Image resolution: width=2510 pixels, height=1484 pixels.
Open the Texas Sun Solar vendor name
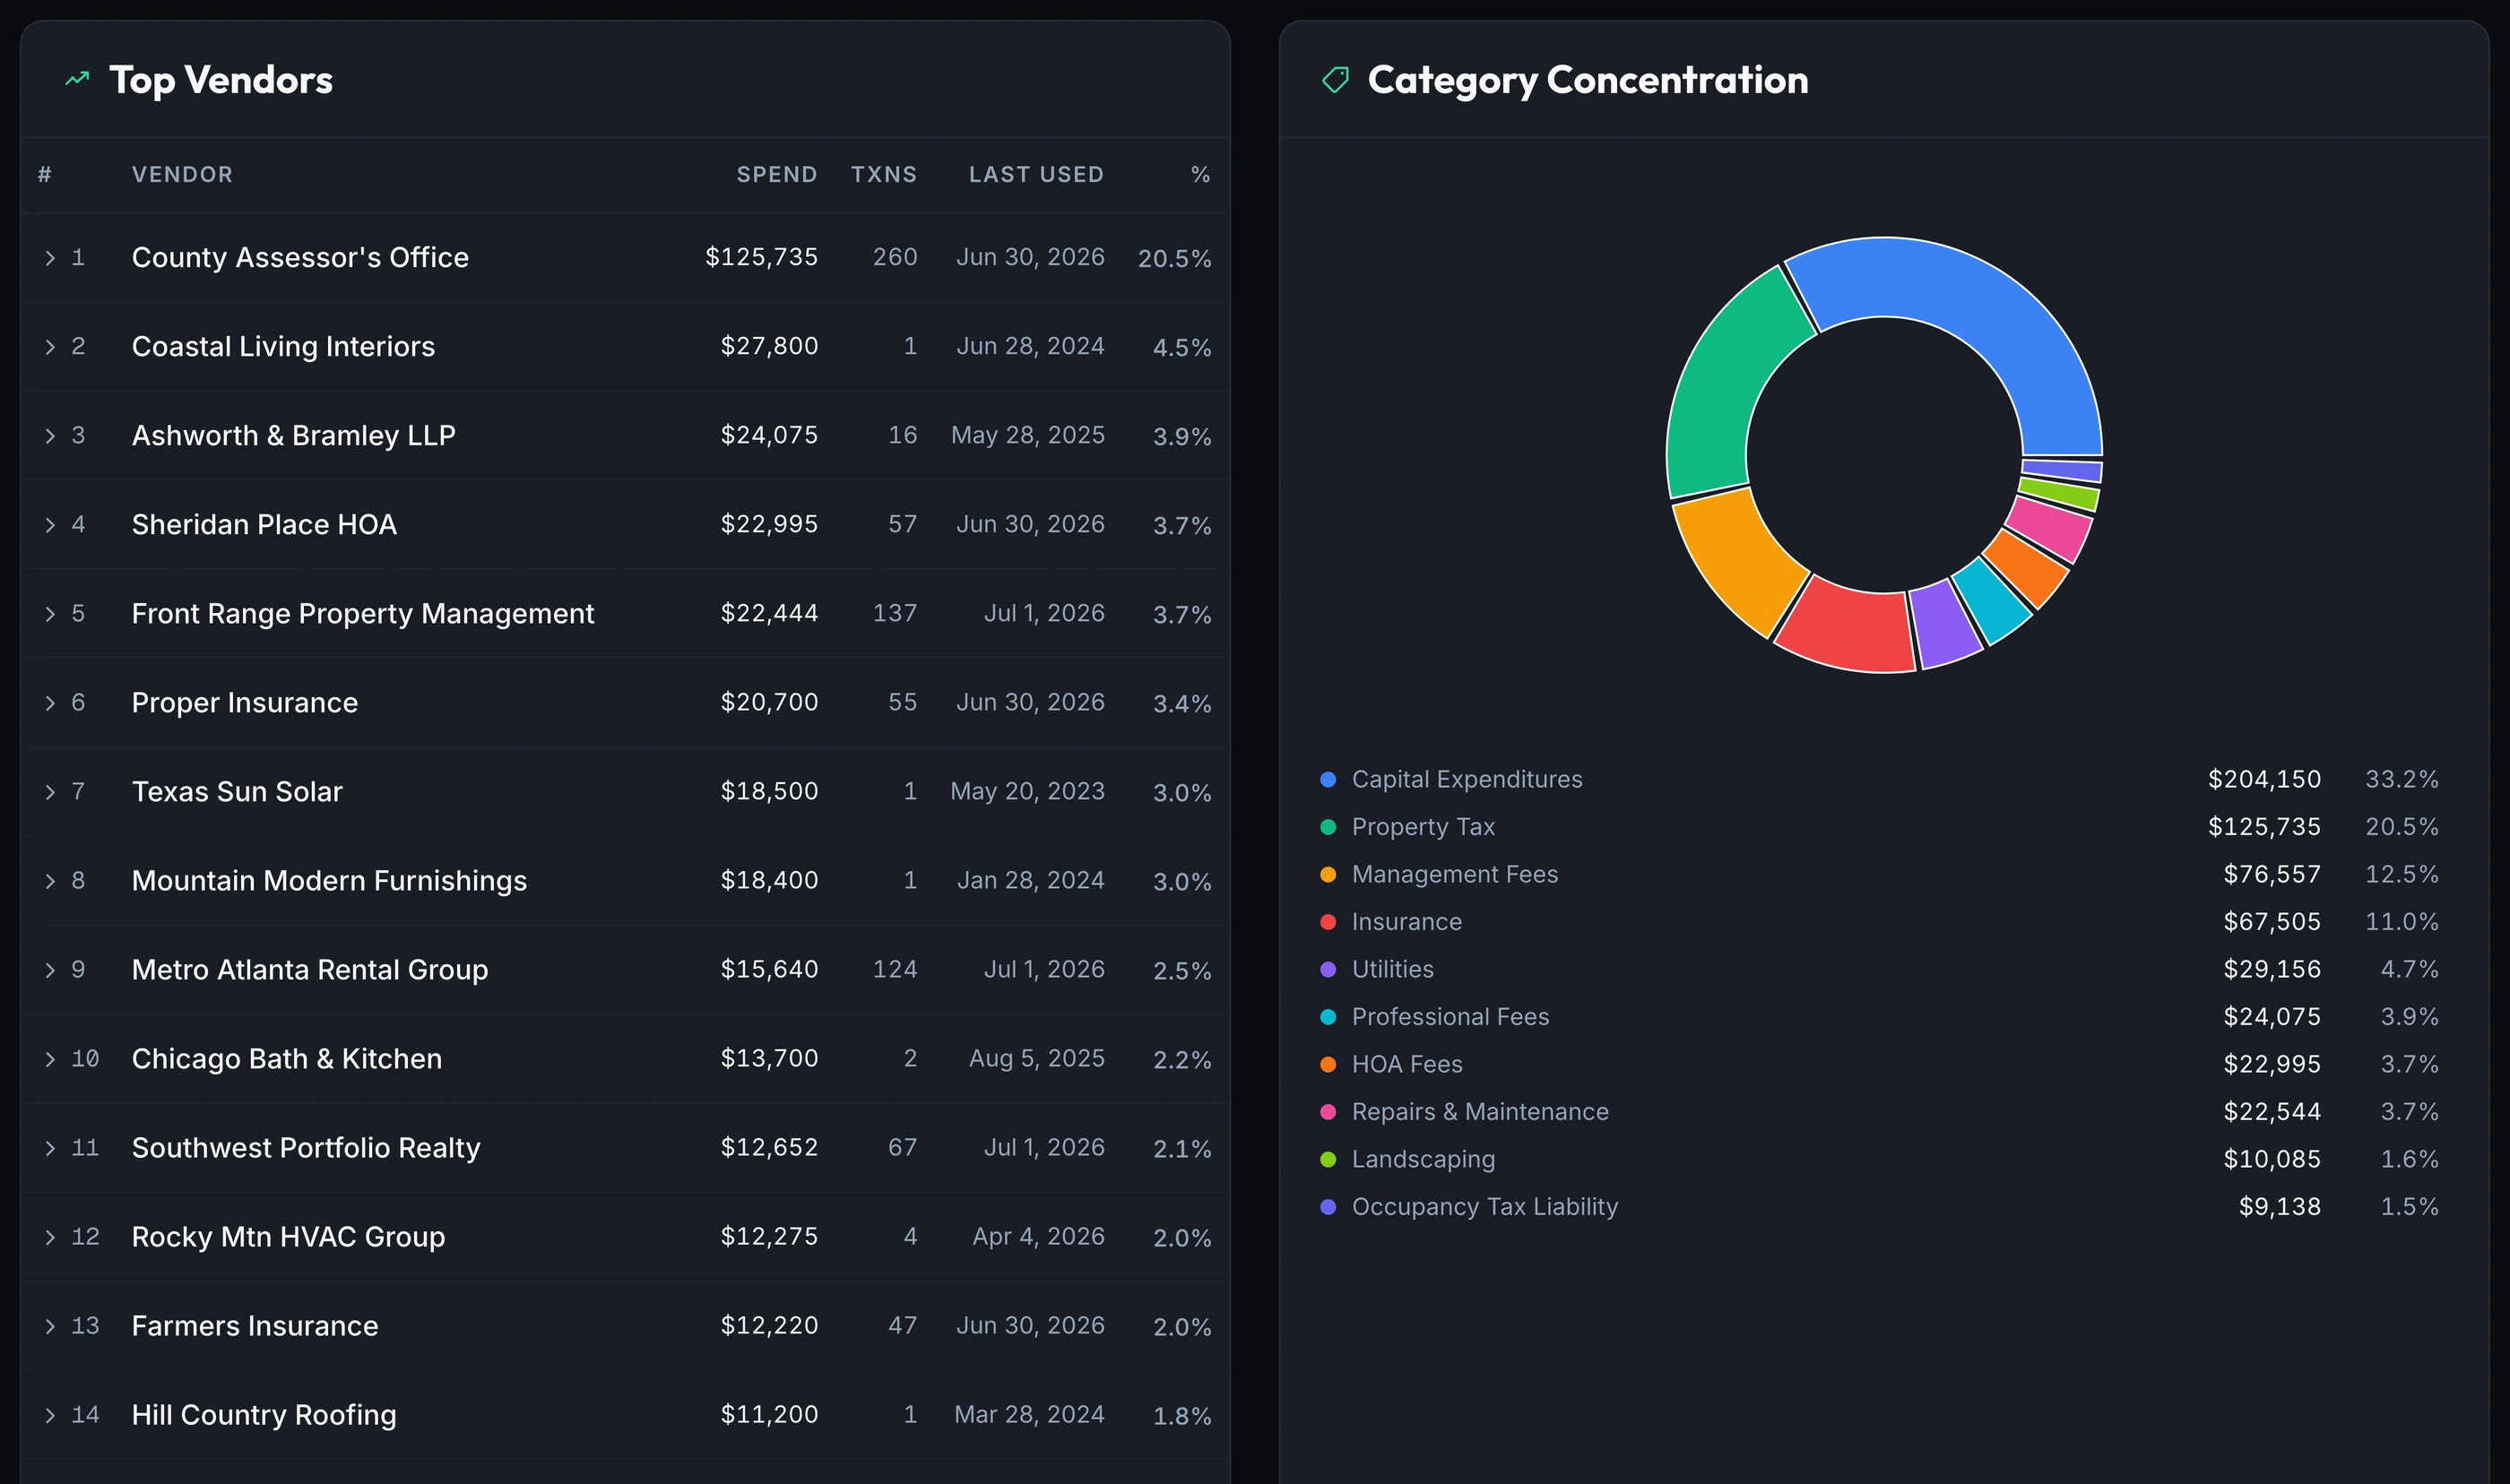pos(237,792)
